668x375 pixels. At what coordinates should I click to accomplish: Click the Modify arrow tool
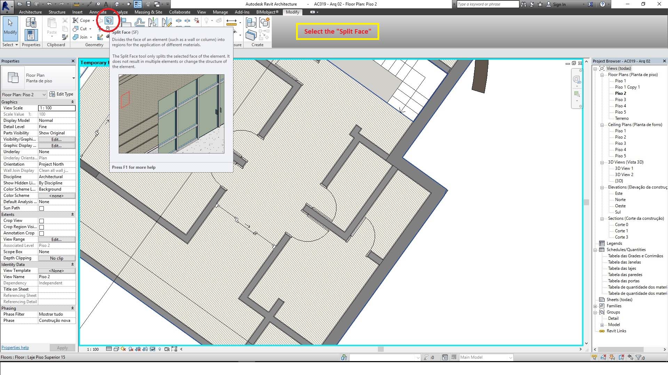[10, 27]
